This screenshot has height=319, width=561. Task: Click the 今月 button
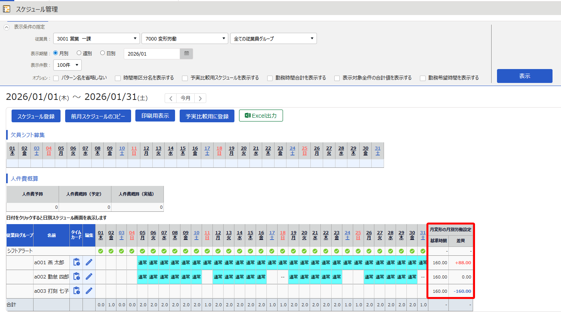[185, 98]
